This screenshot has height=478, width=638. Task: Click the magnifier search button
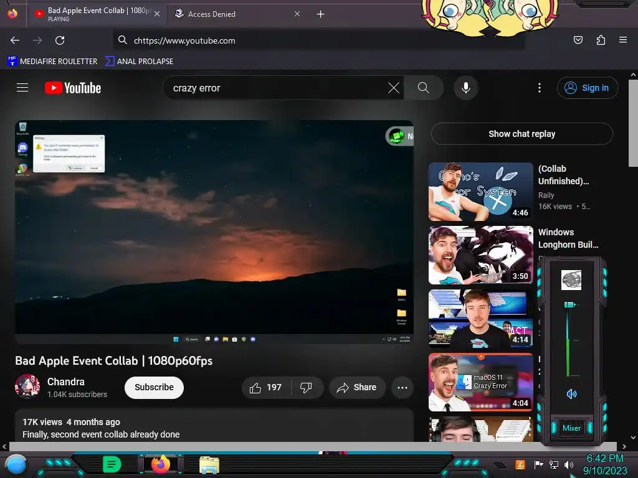[424, 88]
